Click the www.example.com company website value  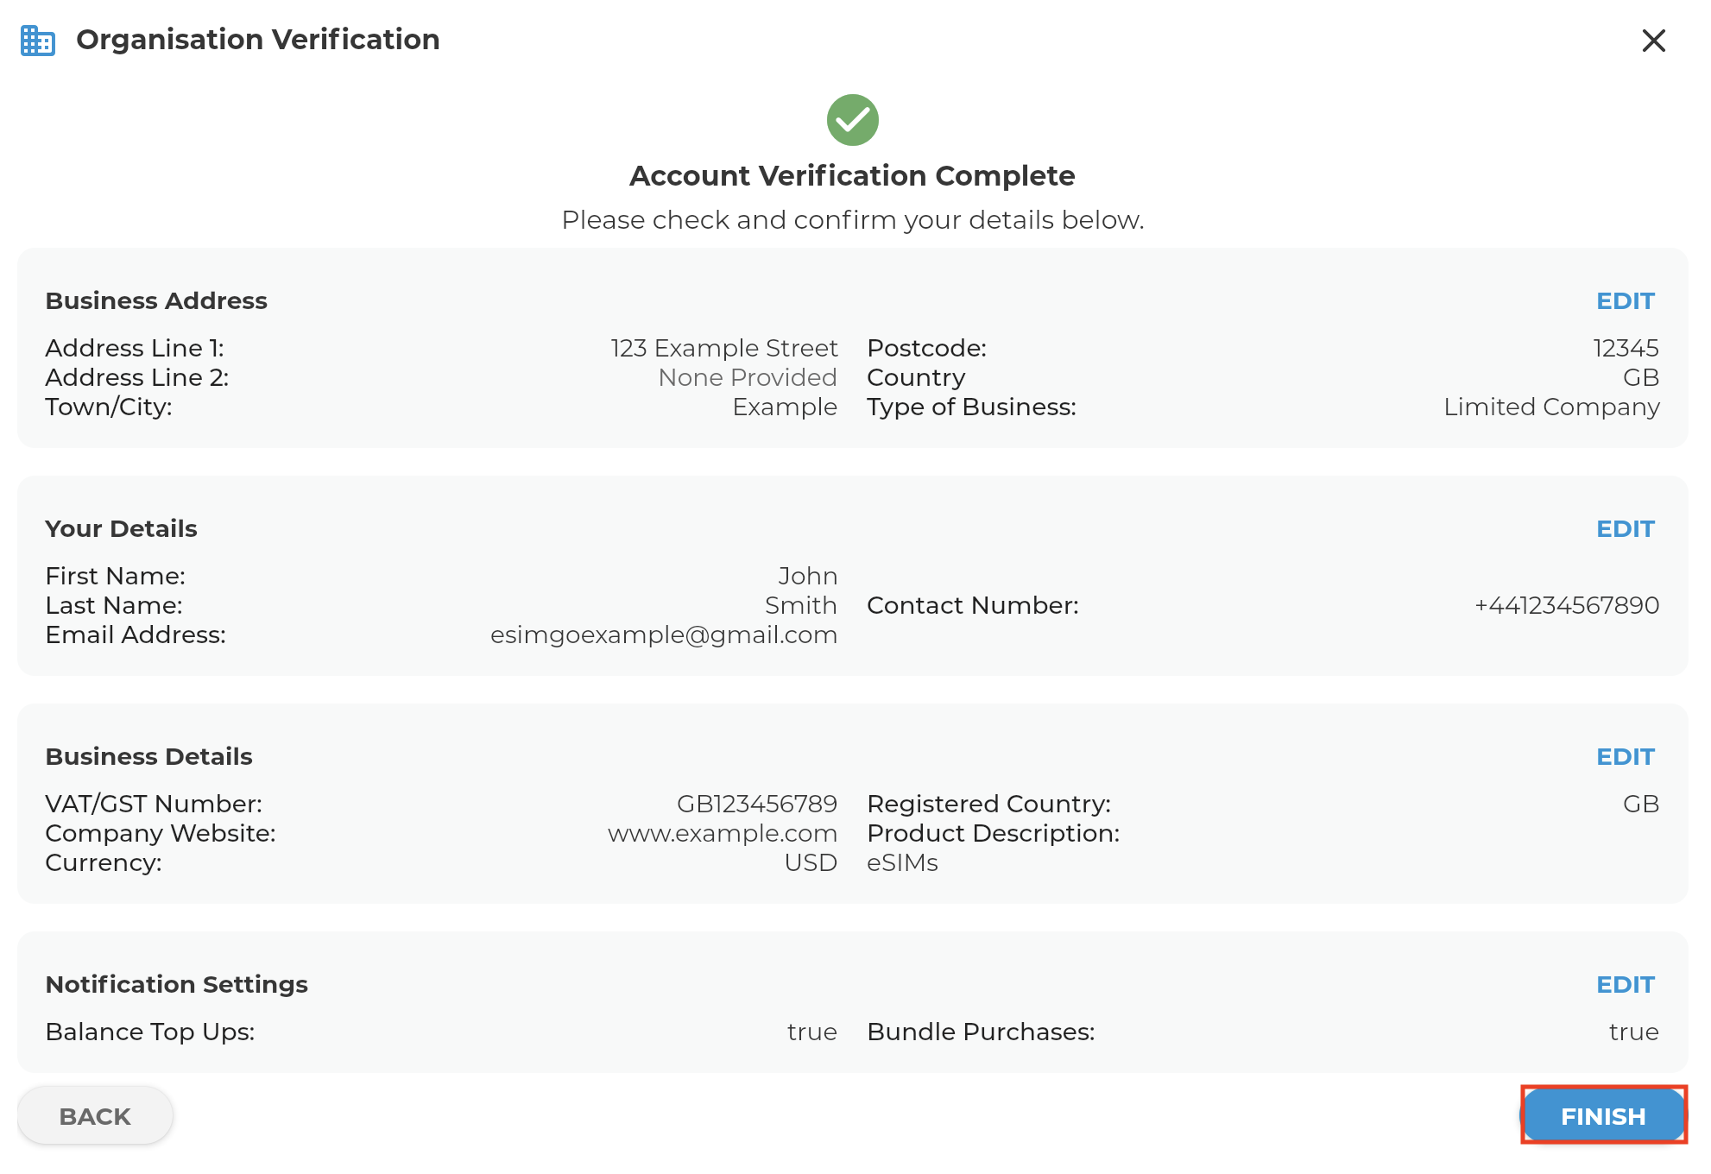click(x=723, y=833)
